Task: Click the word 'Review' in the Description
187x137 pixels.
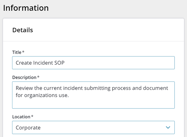Action: click(x=24, y=88)
